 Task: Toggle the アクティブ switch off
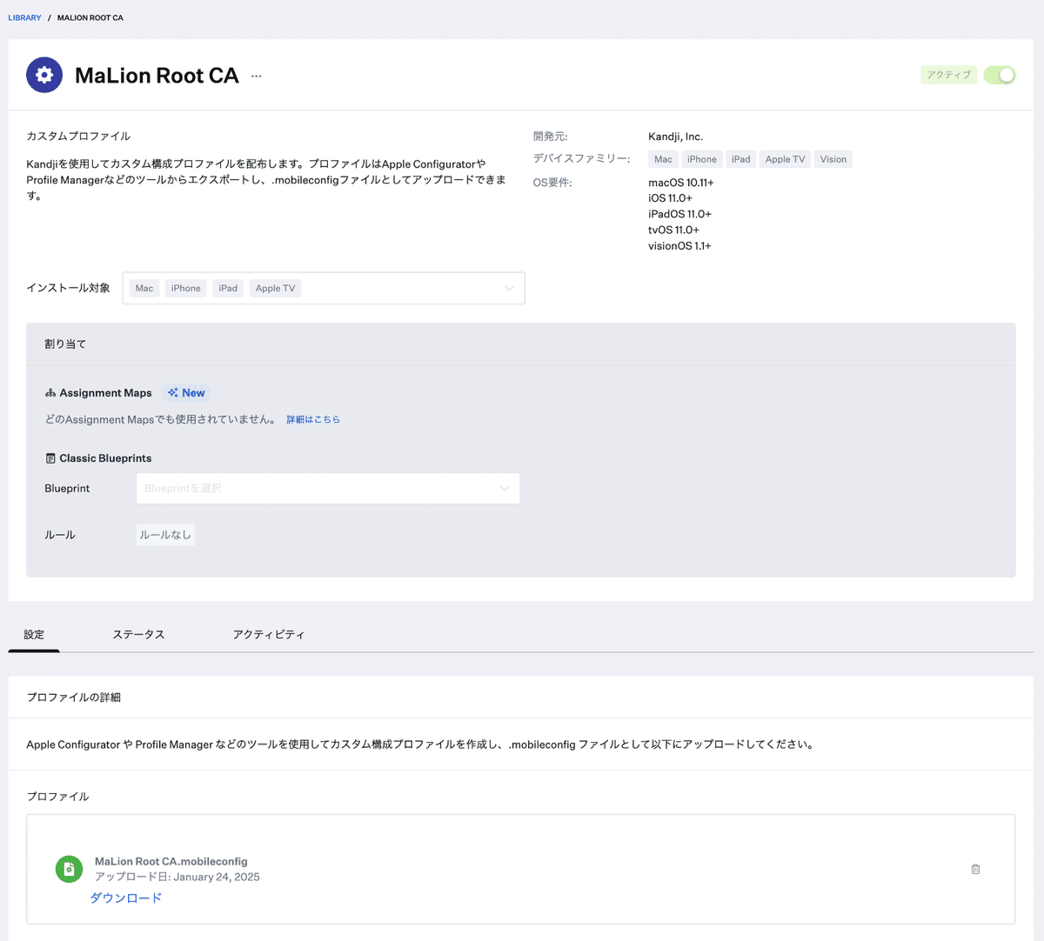(999, 75)
